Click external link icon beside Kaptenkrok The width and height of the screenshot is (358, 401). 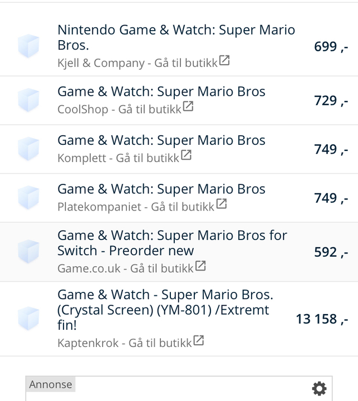pyautogui.click(x=198, y=340)
